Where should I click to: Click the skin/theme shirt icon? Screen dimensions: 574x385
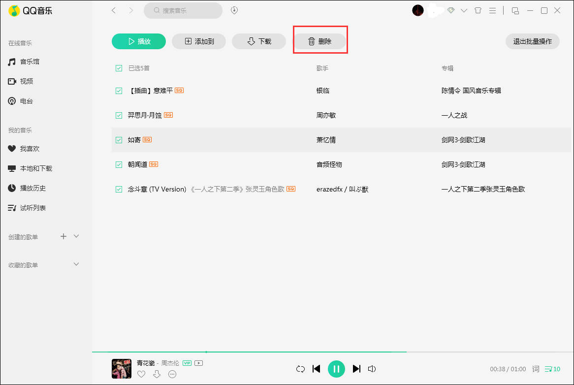pos(478,10)
